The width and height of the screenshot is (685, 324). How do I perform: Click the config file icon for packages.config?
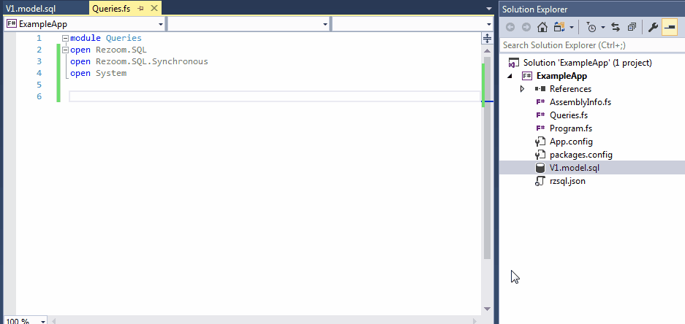pos(540,155)
